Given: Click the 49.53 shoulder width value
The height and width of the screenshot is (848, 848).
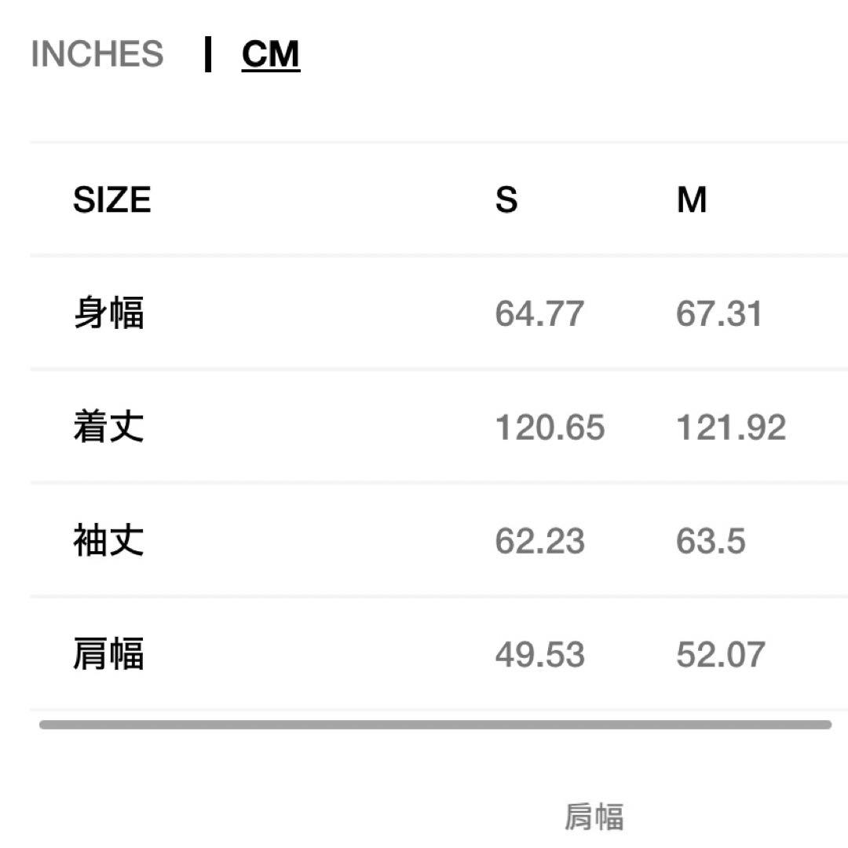Looking at the screenshot, I should pos(539,654).
